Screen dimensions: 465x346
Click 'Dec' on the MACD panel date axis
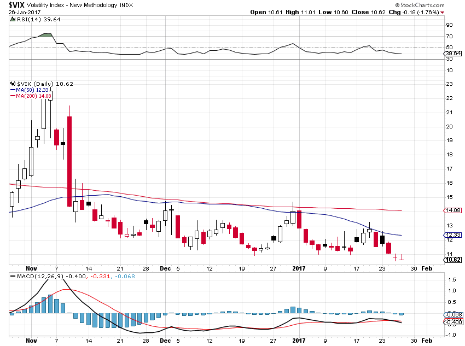(x=165, y=341)
